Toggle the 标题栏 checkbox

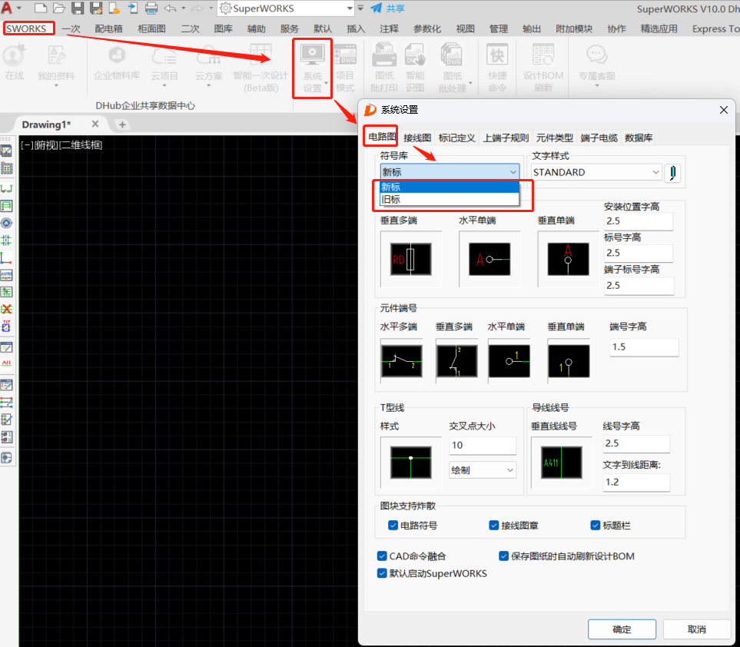[595, 526]
